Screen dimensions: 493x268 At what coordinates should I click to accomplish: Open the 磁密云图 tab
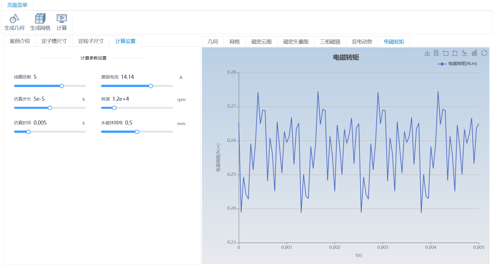pyautogui.click(x=262, y=42)
